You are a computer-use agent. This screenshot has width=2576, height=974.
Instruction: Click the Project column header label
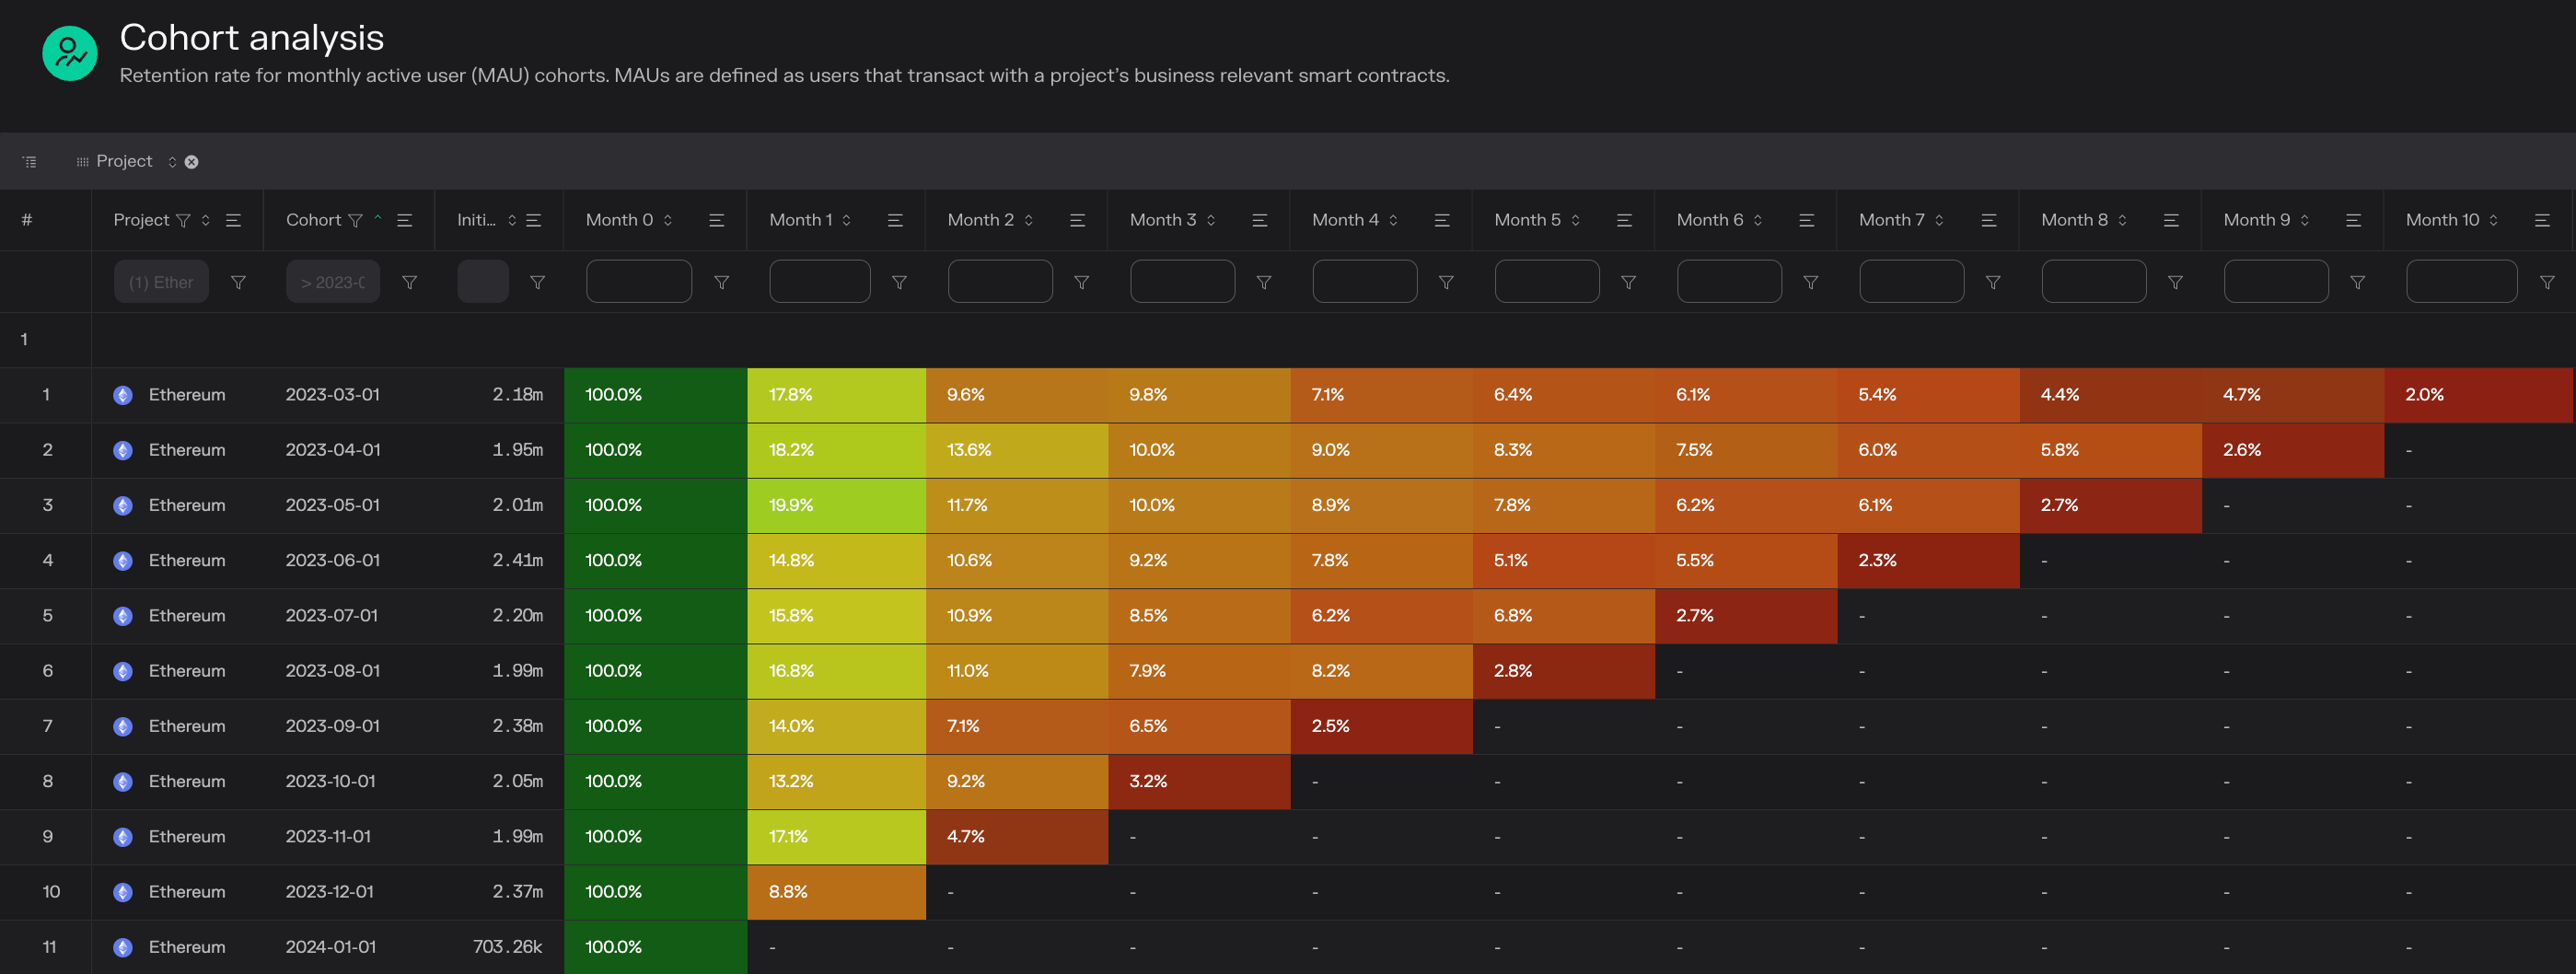pos(141,220)
